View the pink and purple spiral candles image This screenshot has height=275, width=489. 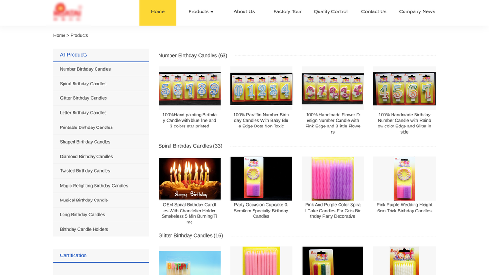(333, 179)
